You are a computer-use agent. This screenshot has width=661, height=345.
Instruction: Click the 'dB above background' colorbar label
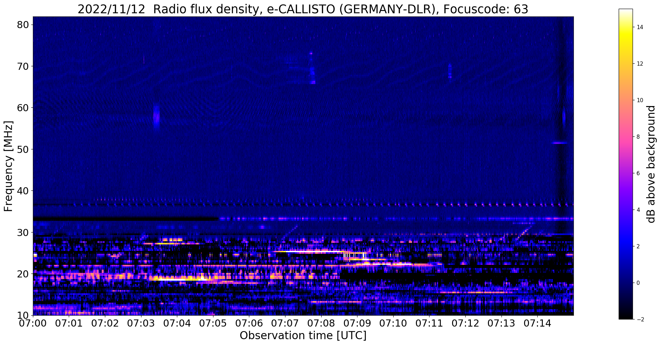point(651,164)
